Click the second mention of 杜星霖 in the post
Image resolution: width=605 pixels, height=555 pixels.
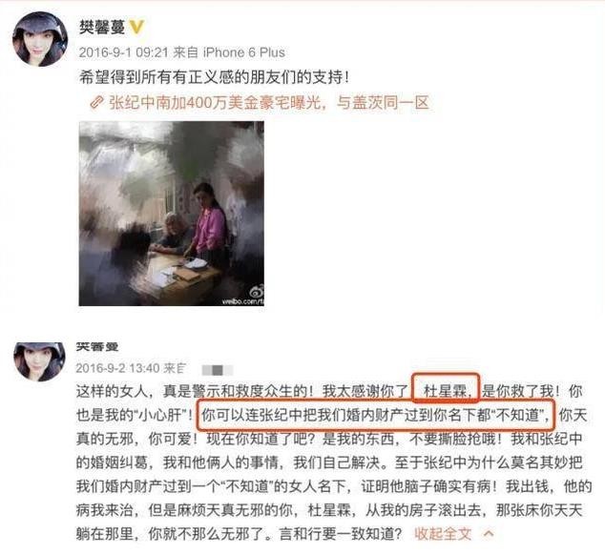coord(328,510)
